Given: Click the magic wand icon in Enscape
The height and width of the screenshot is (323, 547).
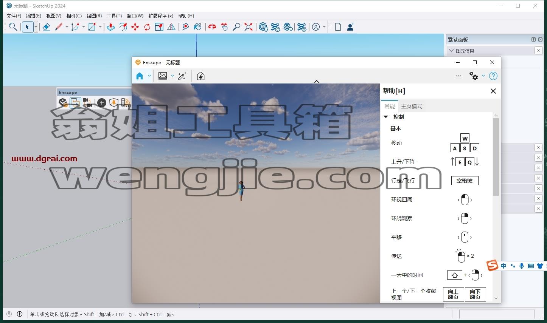Looking at the screenshot, I should (x=182, y=76).
